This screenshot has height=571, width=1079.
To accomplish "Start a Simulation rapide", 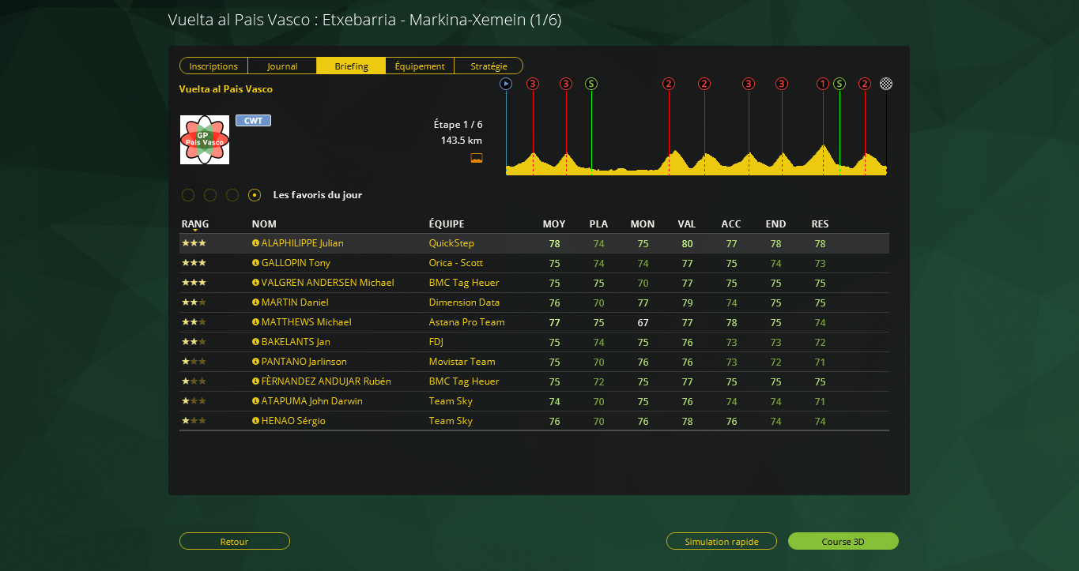I will (722, 541).
